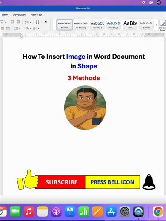Open FaceTime from the Dock
This screenshot has width=166, height=221.
[15, 212]
